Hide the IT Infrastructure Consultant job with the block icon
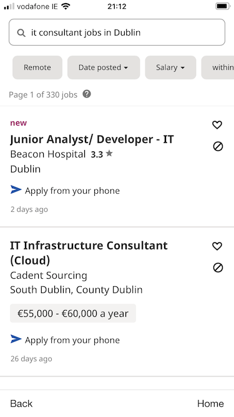 pos(218,268)
